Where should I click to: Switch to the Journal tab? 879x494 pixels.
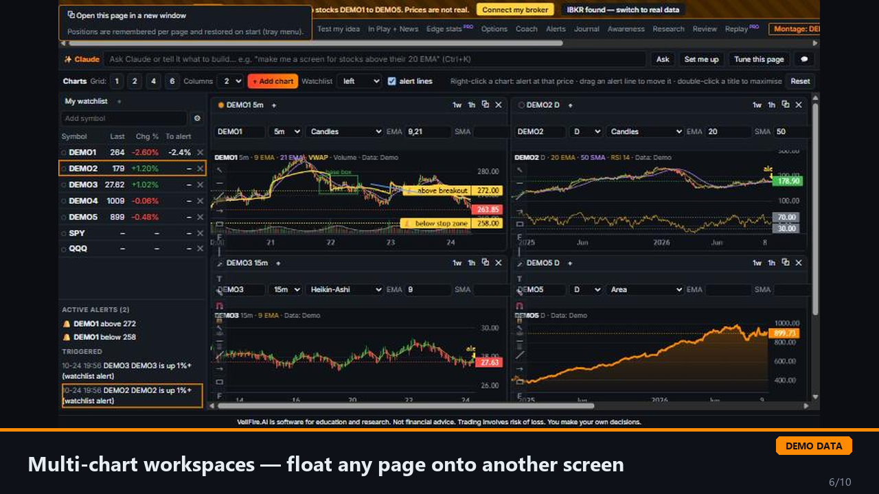tap(586, 29)
